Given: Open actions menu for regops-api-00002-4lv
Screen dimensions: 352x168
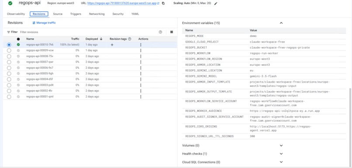Looking at the screenshot, I should (x=141, y=91).
